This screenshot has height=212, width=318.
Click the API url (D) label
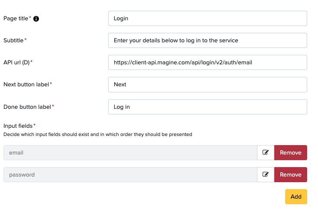(16, 62)
